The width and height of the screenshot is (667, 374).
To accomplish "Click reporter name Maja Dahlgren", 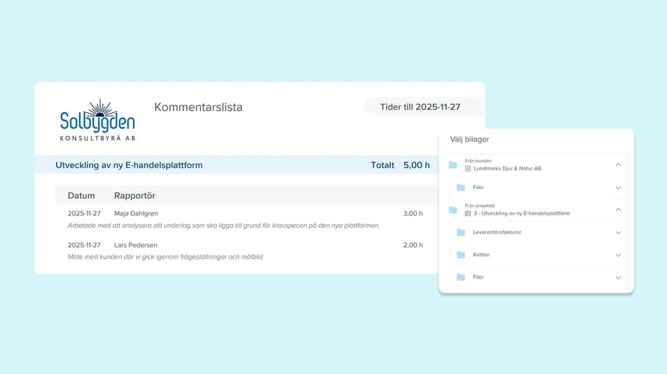I will [135, 214].
